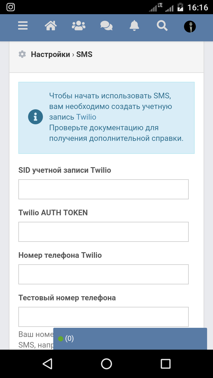
Task: Click the settings gear icon
Action: pos(22,54)
